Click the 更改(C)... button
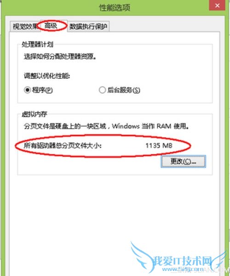The image size is (230, 276). click(x=184, y=161)
